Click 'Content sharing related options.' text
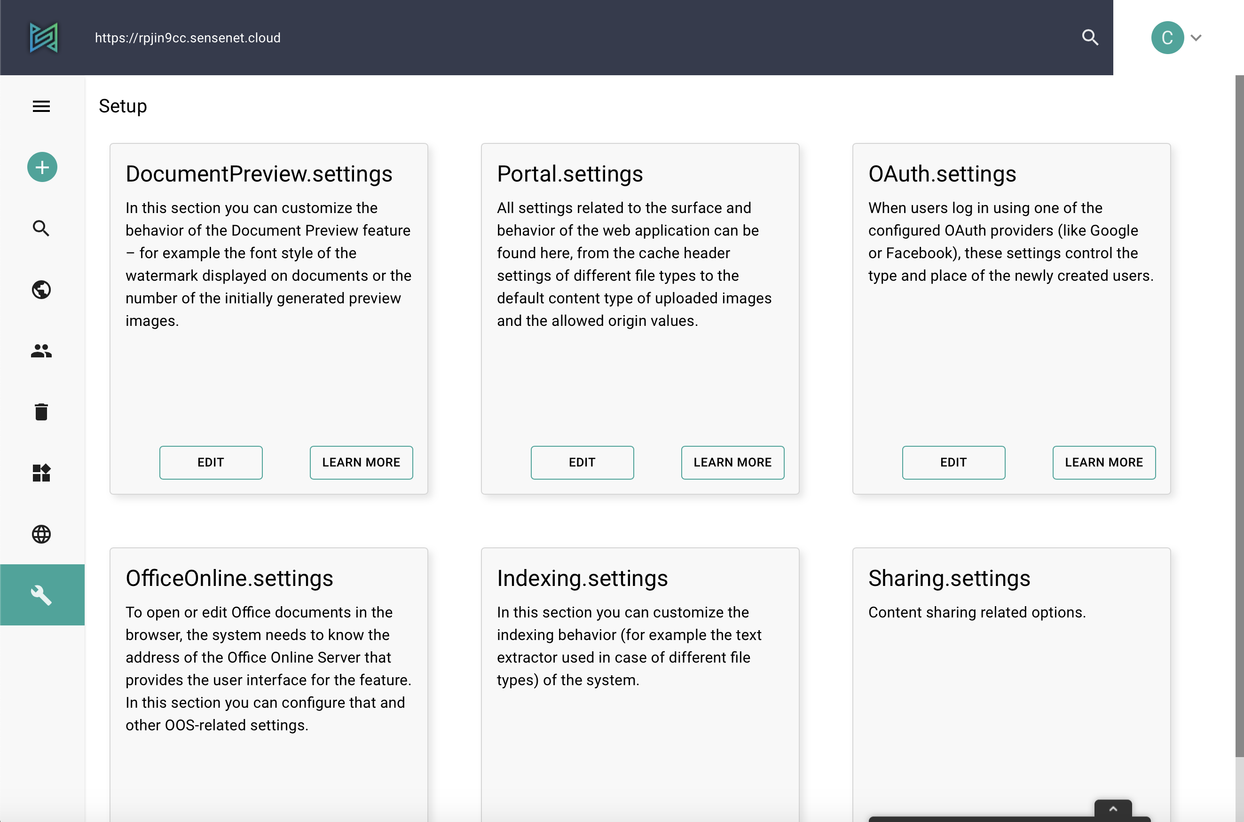 (977, 612)
